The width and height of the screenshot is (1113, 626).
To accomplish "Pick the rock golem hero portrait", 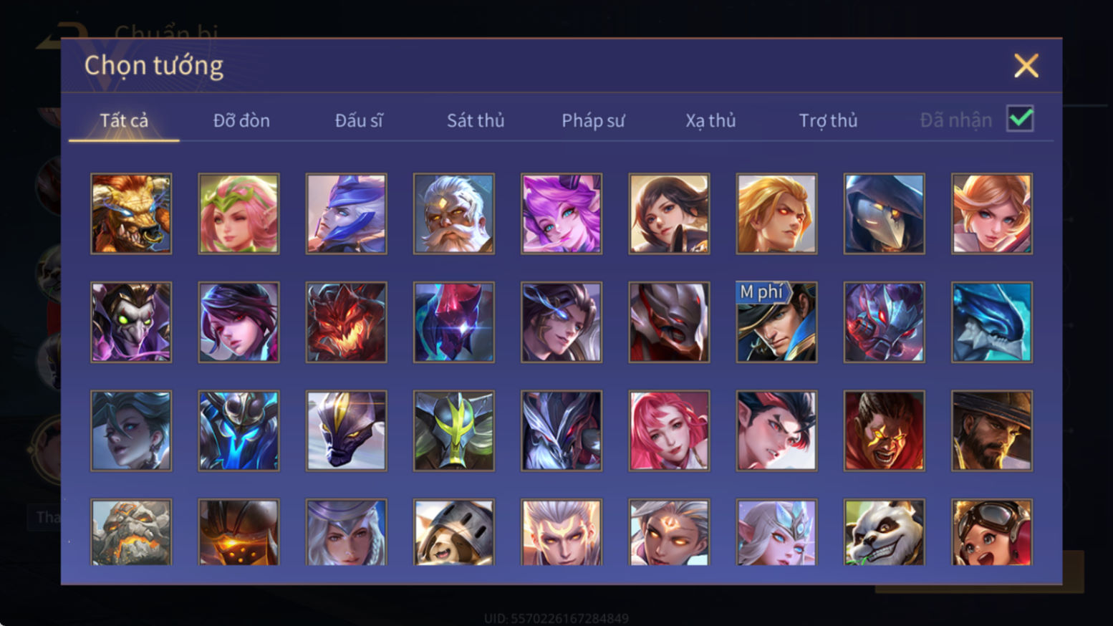I will coord(131,532).
